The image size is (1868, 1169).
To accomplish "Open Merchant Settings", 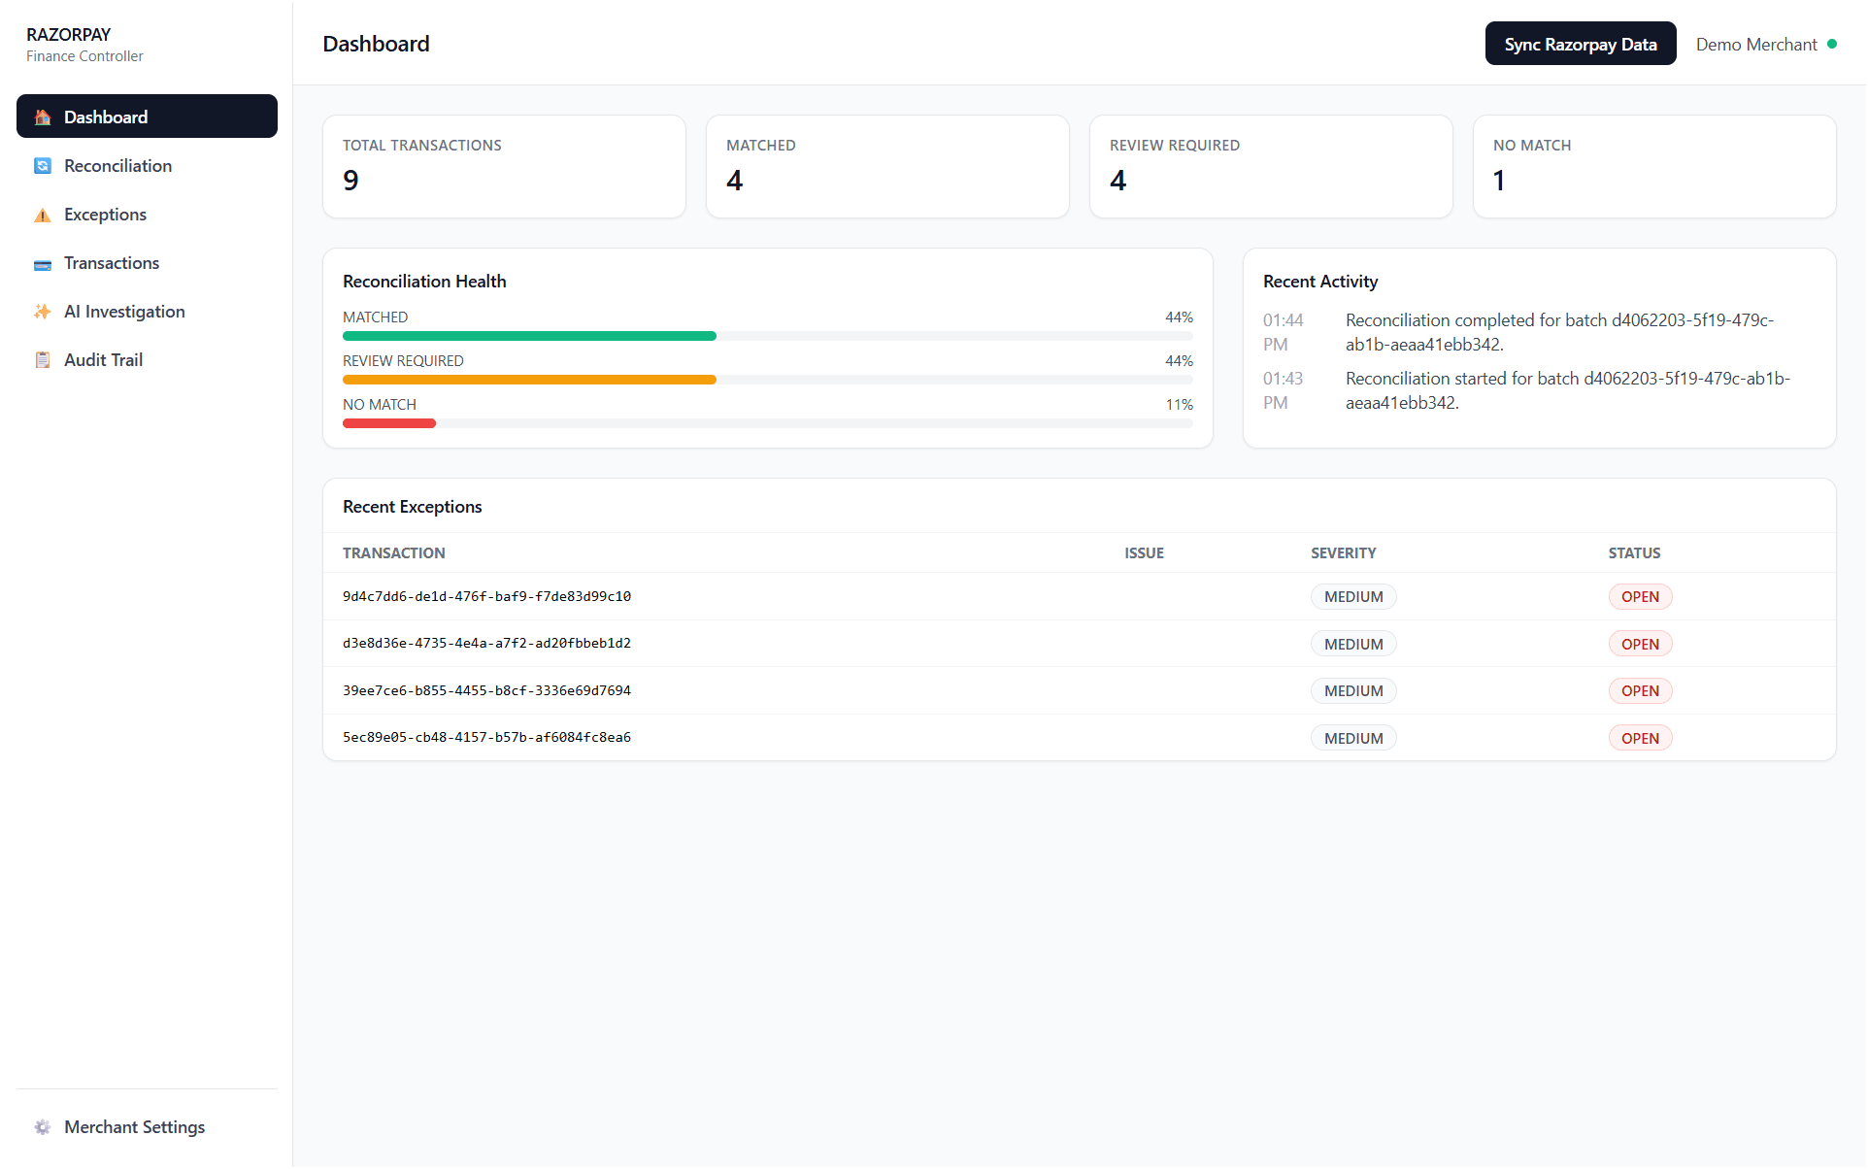I will coord(147,1127).
